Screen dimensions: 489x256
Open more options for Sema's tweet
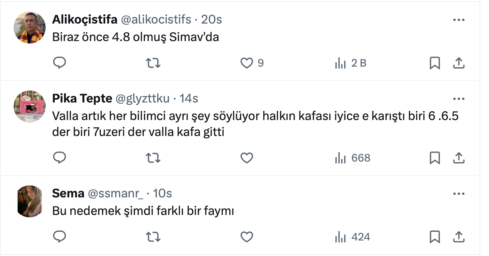[458, 194]
